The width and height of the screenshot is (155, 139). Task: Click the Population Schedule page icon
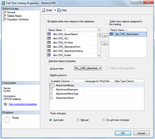[4, 20]
